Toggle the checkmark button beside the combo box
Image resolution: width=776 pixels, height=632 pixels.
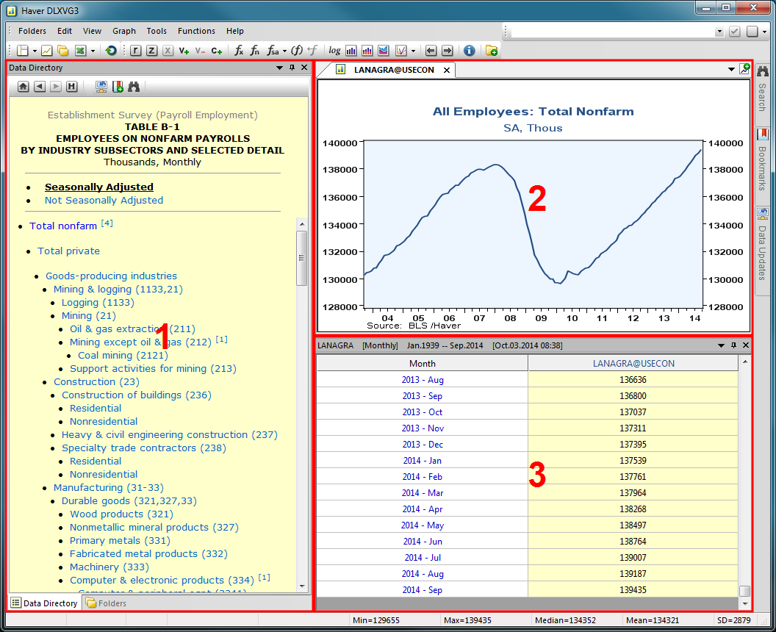pyautogui.click(x=735, y=31)
